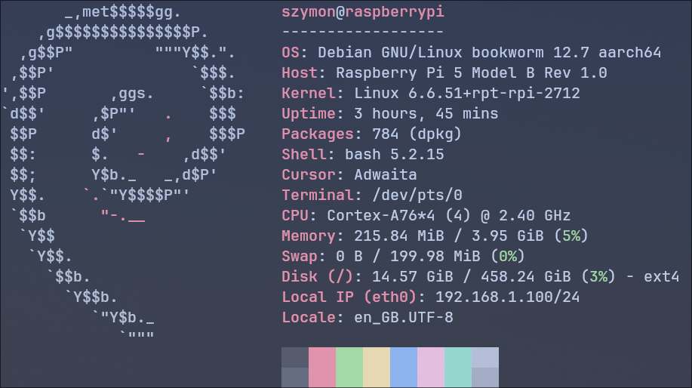This screenshot has width=692, height=388.
Task: Click the Host label
Action: point(300,73)
